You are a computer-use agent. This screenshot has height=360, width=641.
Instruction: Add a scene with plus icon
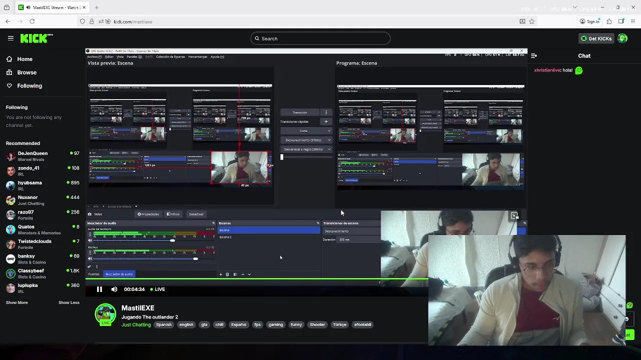(x=220, y=274)
